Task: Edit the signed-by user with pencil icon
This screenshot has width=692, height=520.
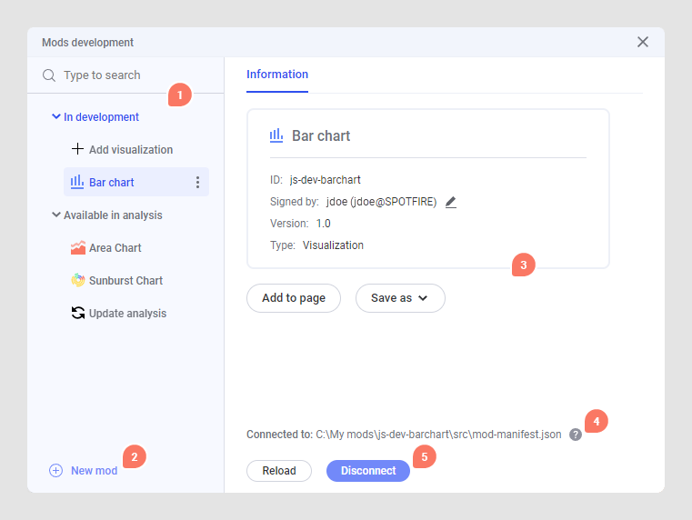Action: (451, 203)
